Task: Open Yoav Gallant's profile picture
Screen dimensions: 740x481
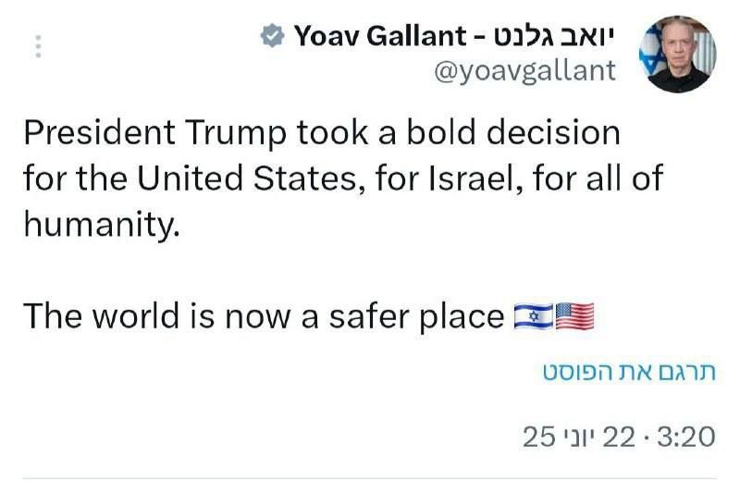Action: coord(677,54)
